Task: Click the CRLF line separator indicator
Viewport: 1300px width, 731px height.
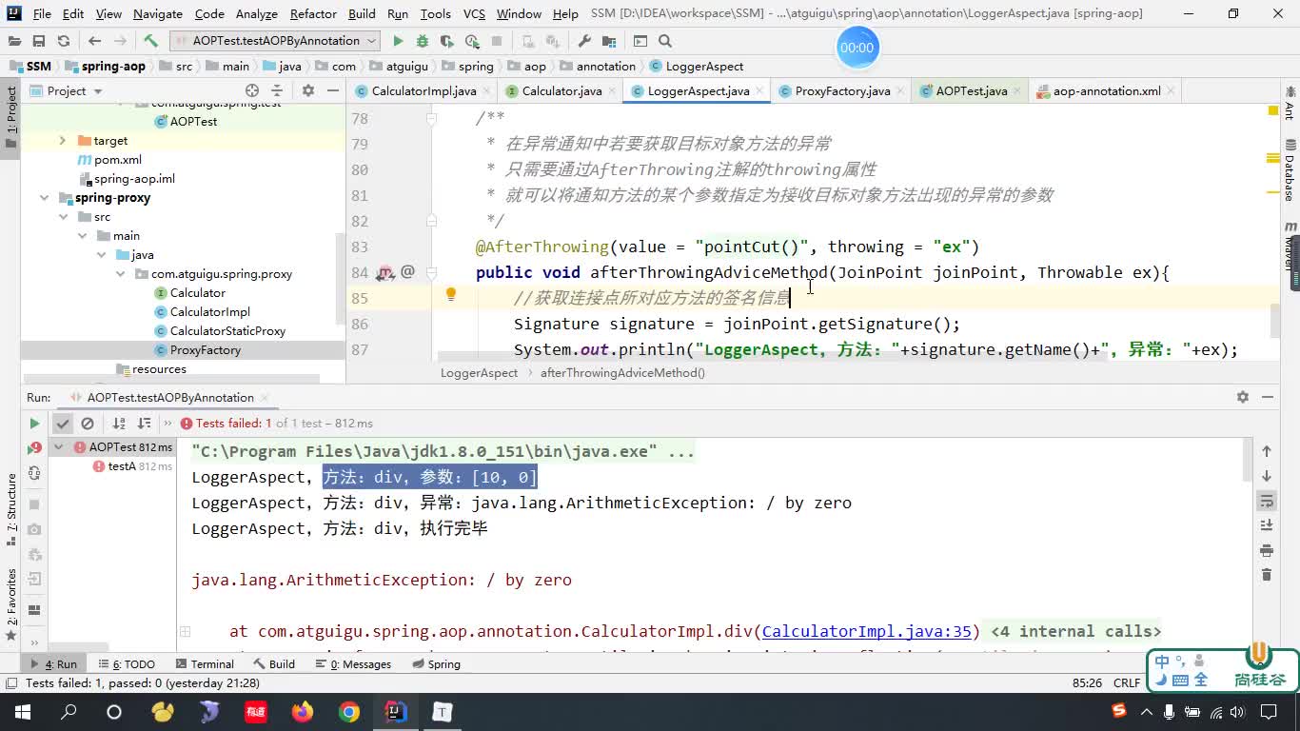Action: (1127, 682)
